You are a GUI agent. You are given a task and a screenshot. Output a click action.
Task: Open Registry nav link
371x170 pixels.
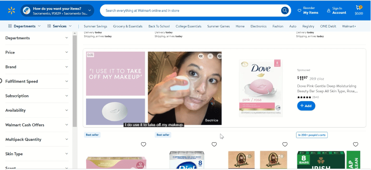pyautogui.click(x=308, y=27)
